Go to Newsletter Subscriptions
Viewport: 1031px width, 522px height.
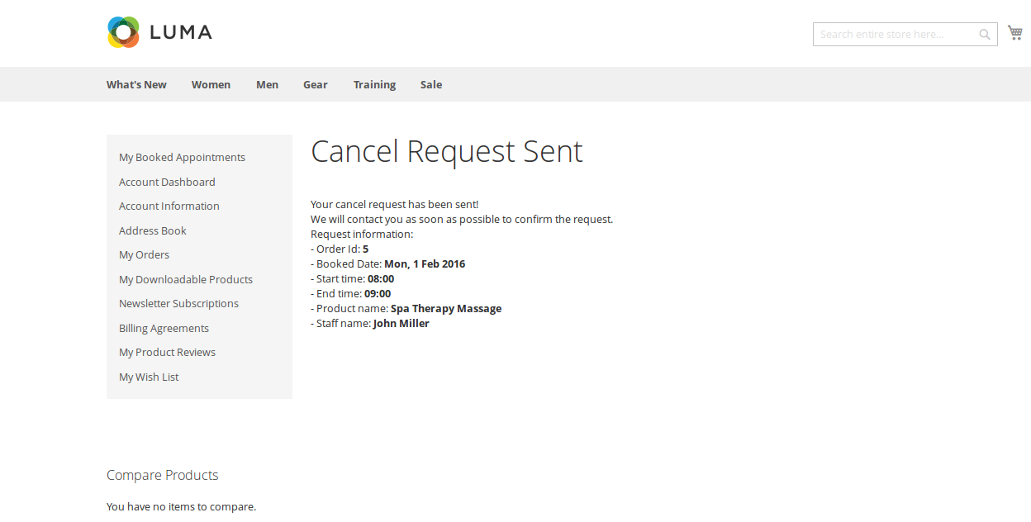(178, 304)
